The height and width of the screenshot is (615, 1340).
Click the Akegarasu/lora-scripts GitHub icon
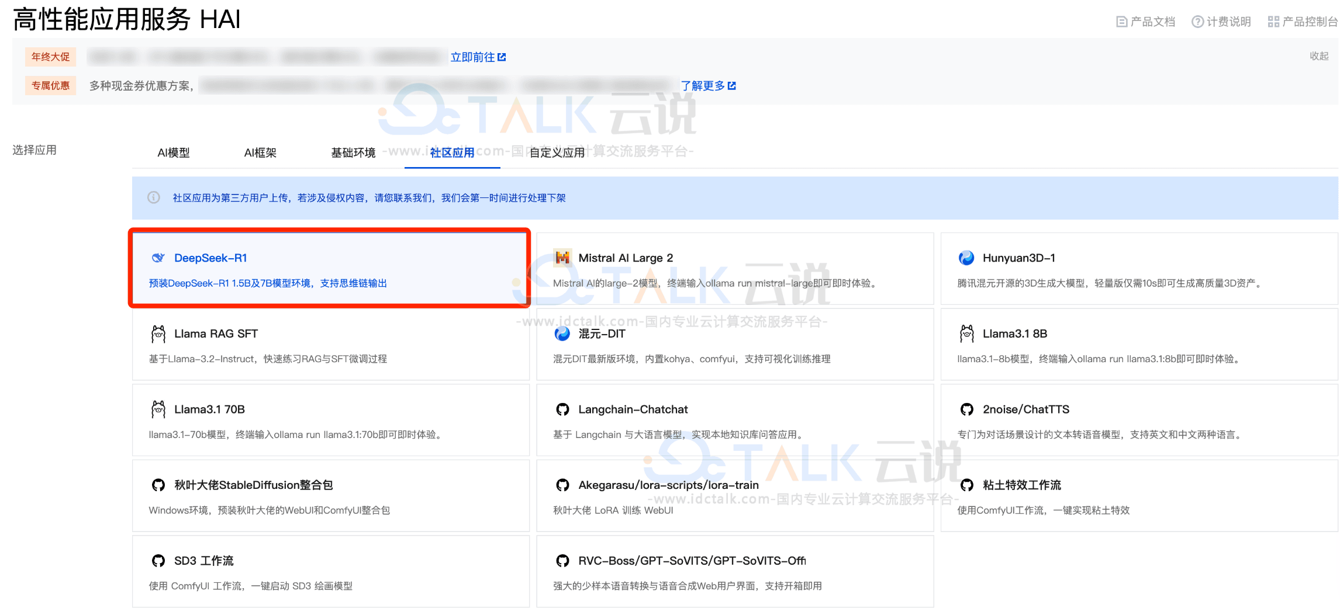(562, 485)
